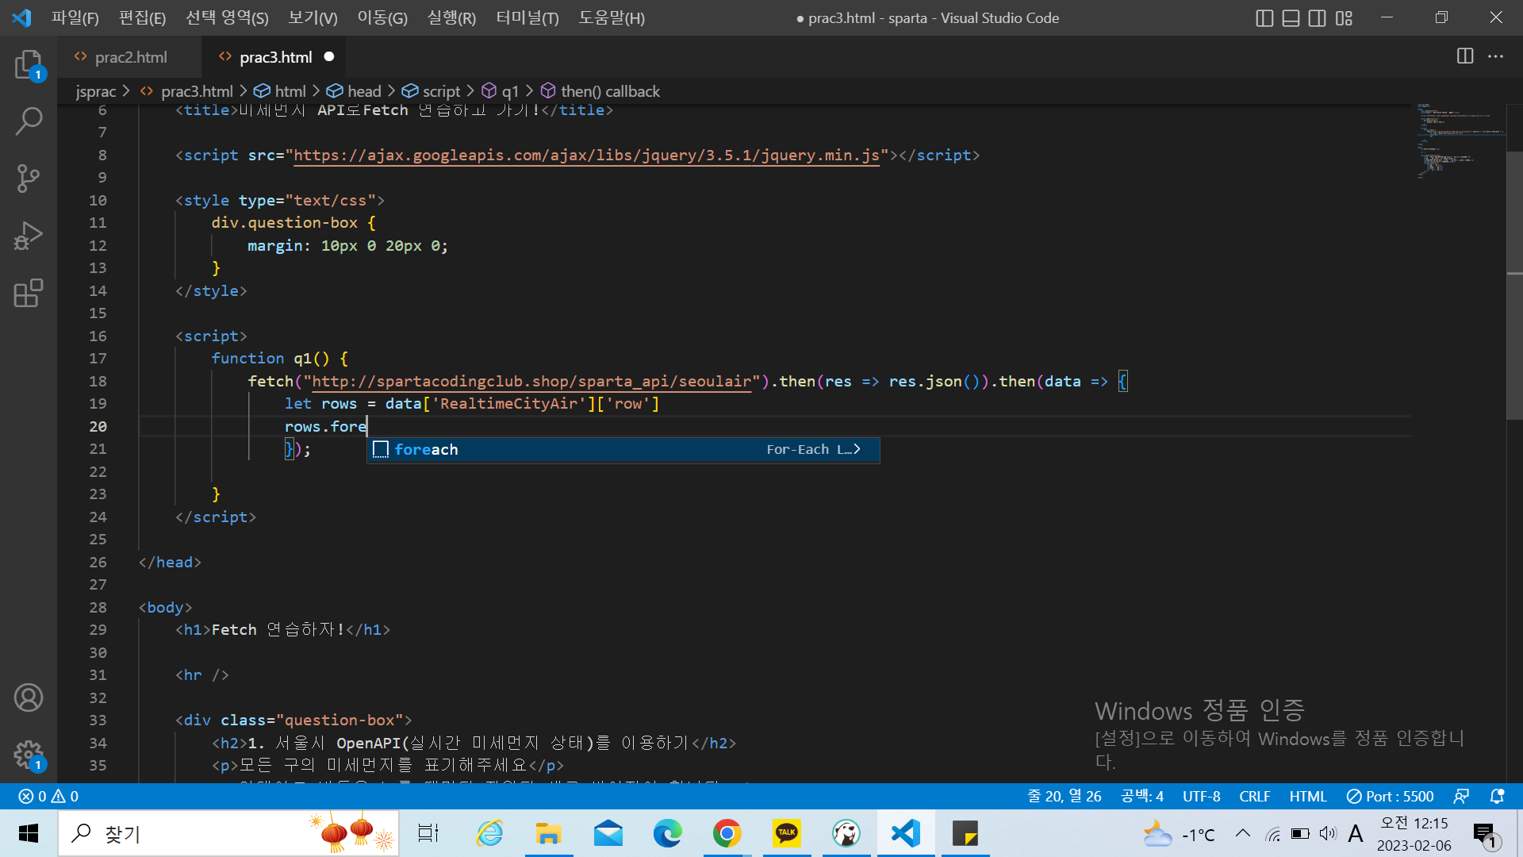The width and height of the screenshot is (1523, 857).
Task: Open the Manage gear settings icon
Action: [x=29, y=755]
